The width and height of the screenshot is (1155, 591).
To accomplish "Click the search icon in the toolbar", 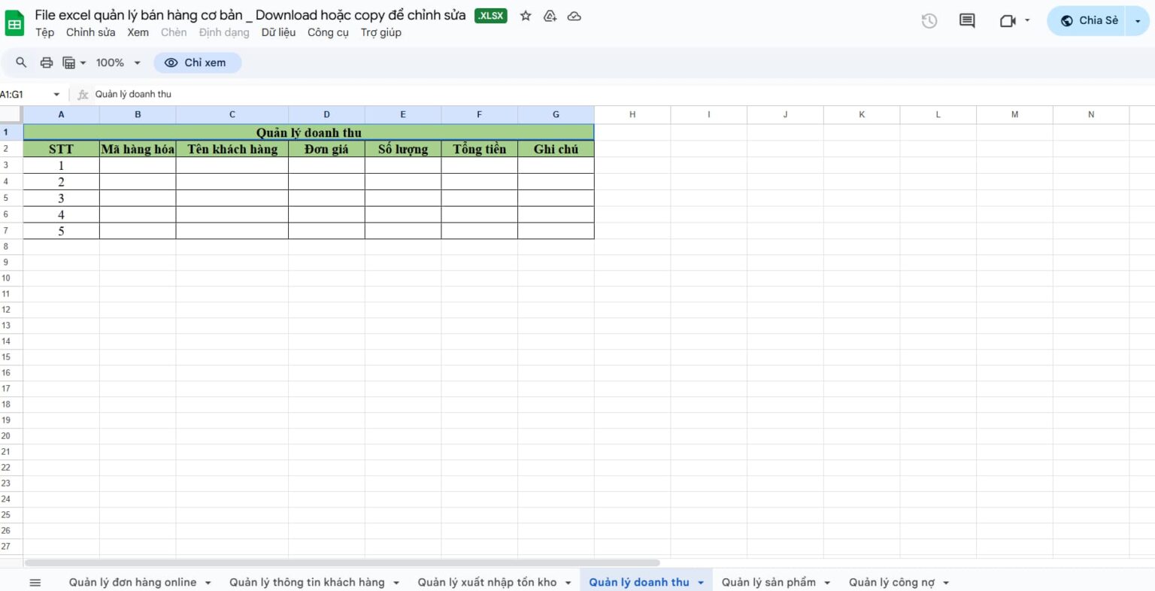I will [x=20, y=62].
